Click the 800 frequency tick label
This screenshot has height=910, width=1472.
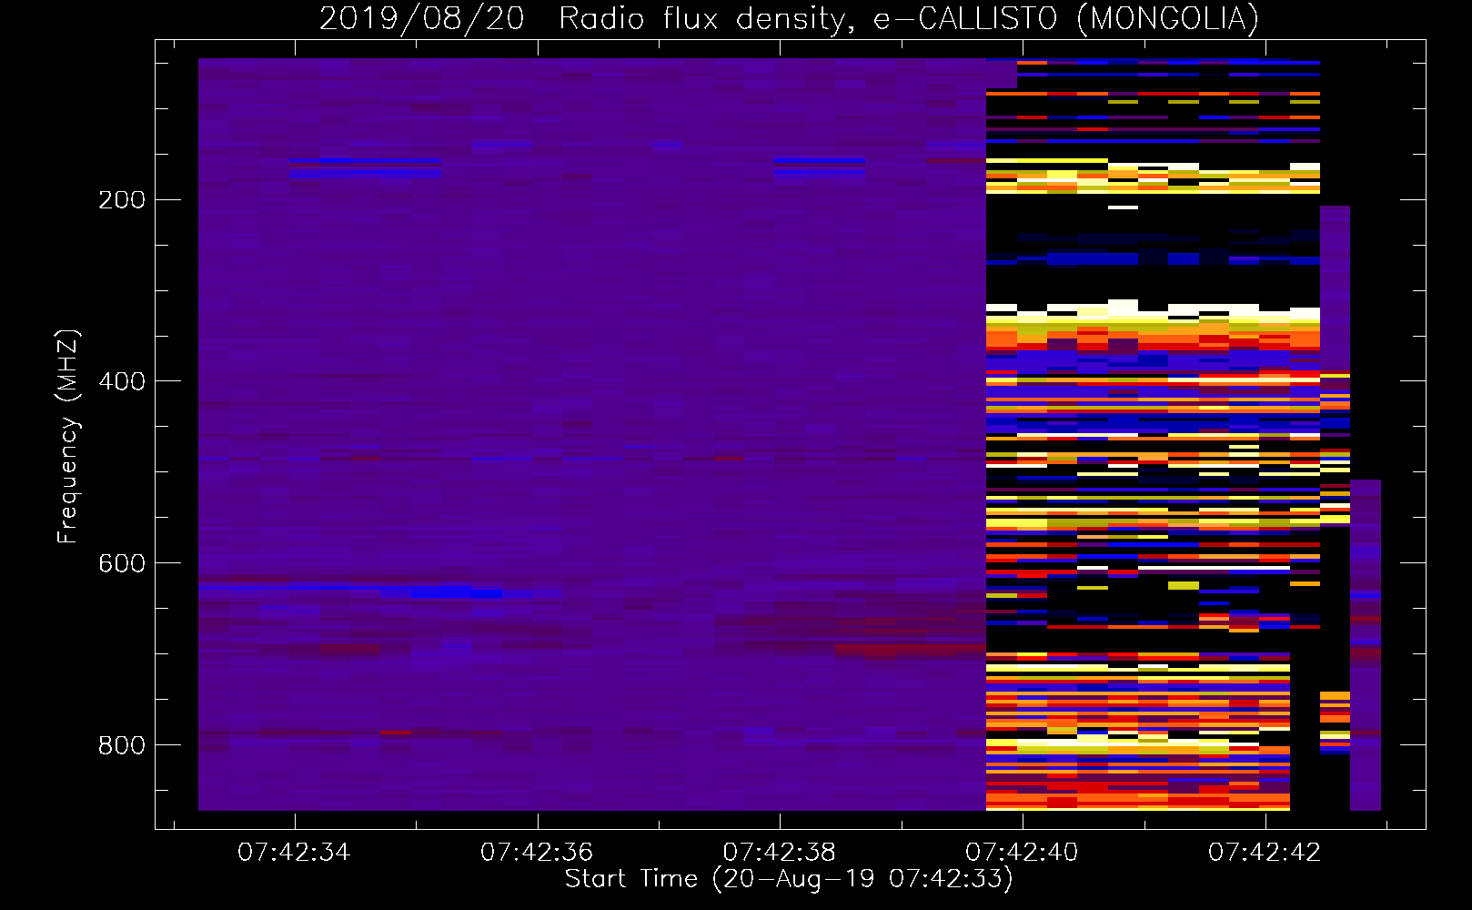click(x=122, y=745)
